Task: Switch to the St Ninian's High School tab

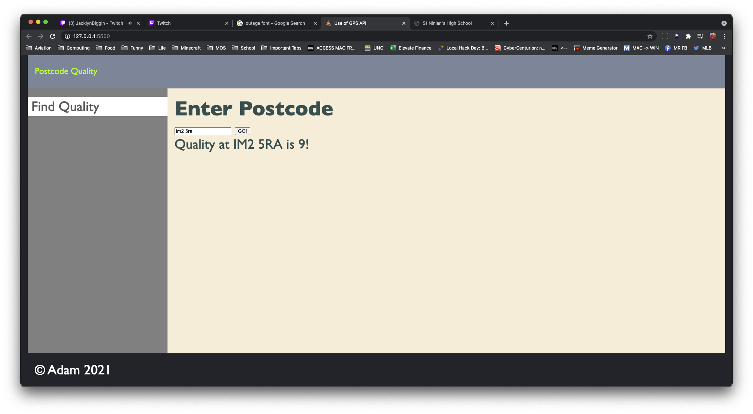Action: point(447,23)
